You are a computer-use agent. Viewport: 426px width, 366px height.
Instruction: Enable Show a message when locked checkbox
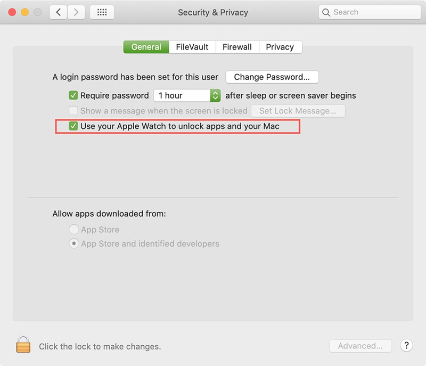73,111
